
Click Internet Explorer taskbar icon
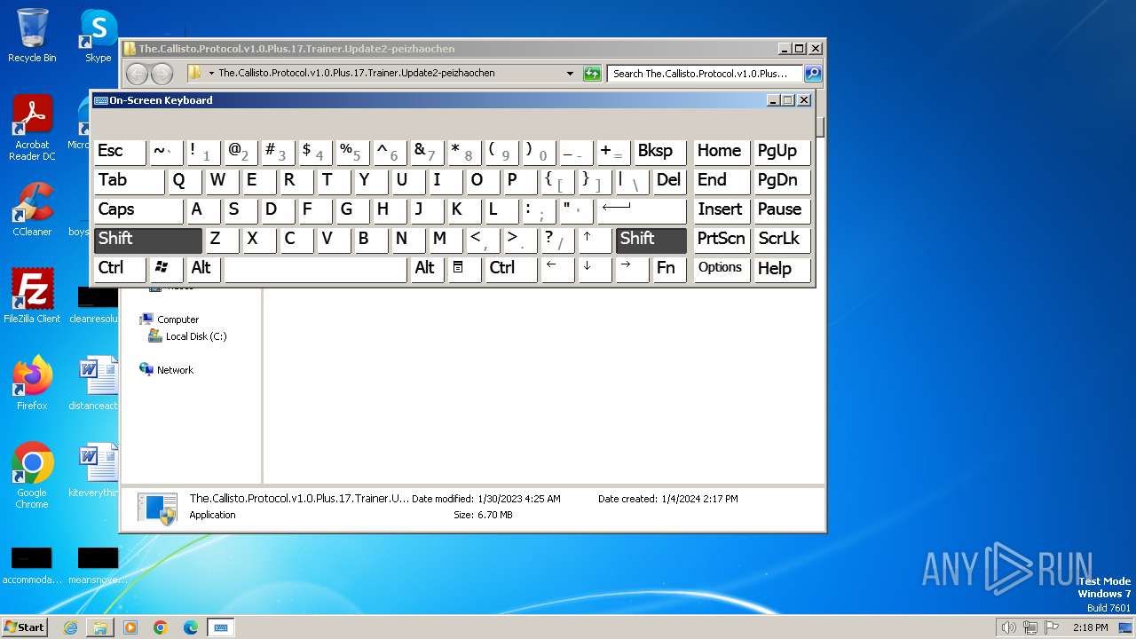coord(70,627)
